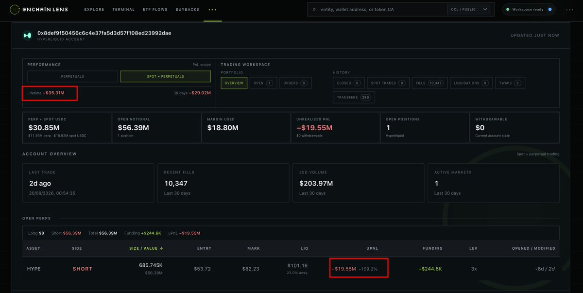Click the Workspace ready status pill

529,9
